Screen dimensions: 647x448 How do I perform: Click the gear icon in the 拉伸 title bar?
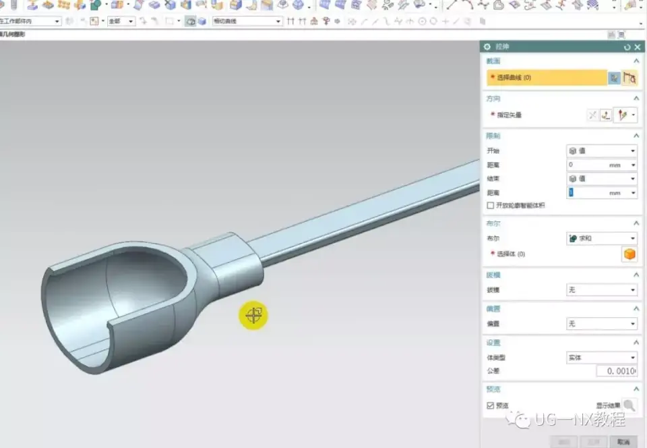487,47
